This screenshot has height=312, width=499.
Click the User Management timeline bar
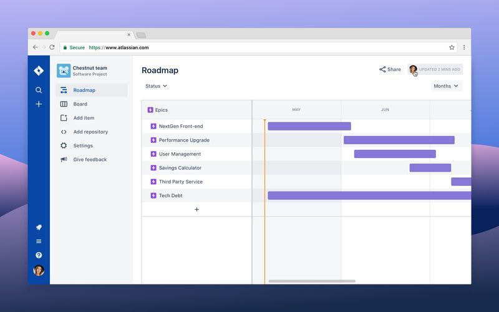pyautogui.click(x=395, y=154)
